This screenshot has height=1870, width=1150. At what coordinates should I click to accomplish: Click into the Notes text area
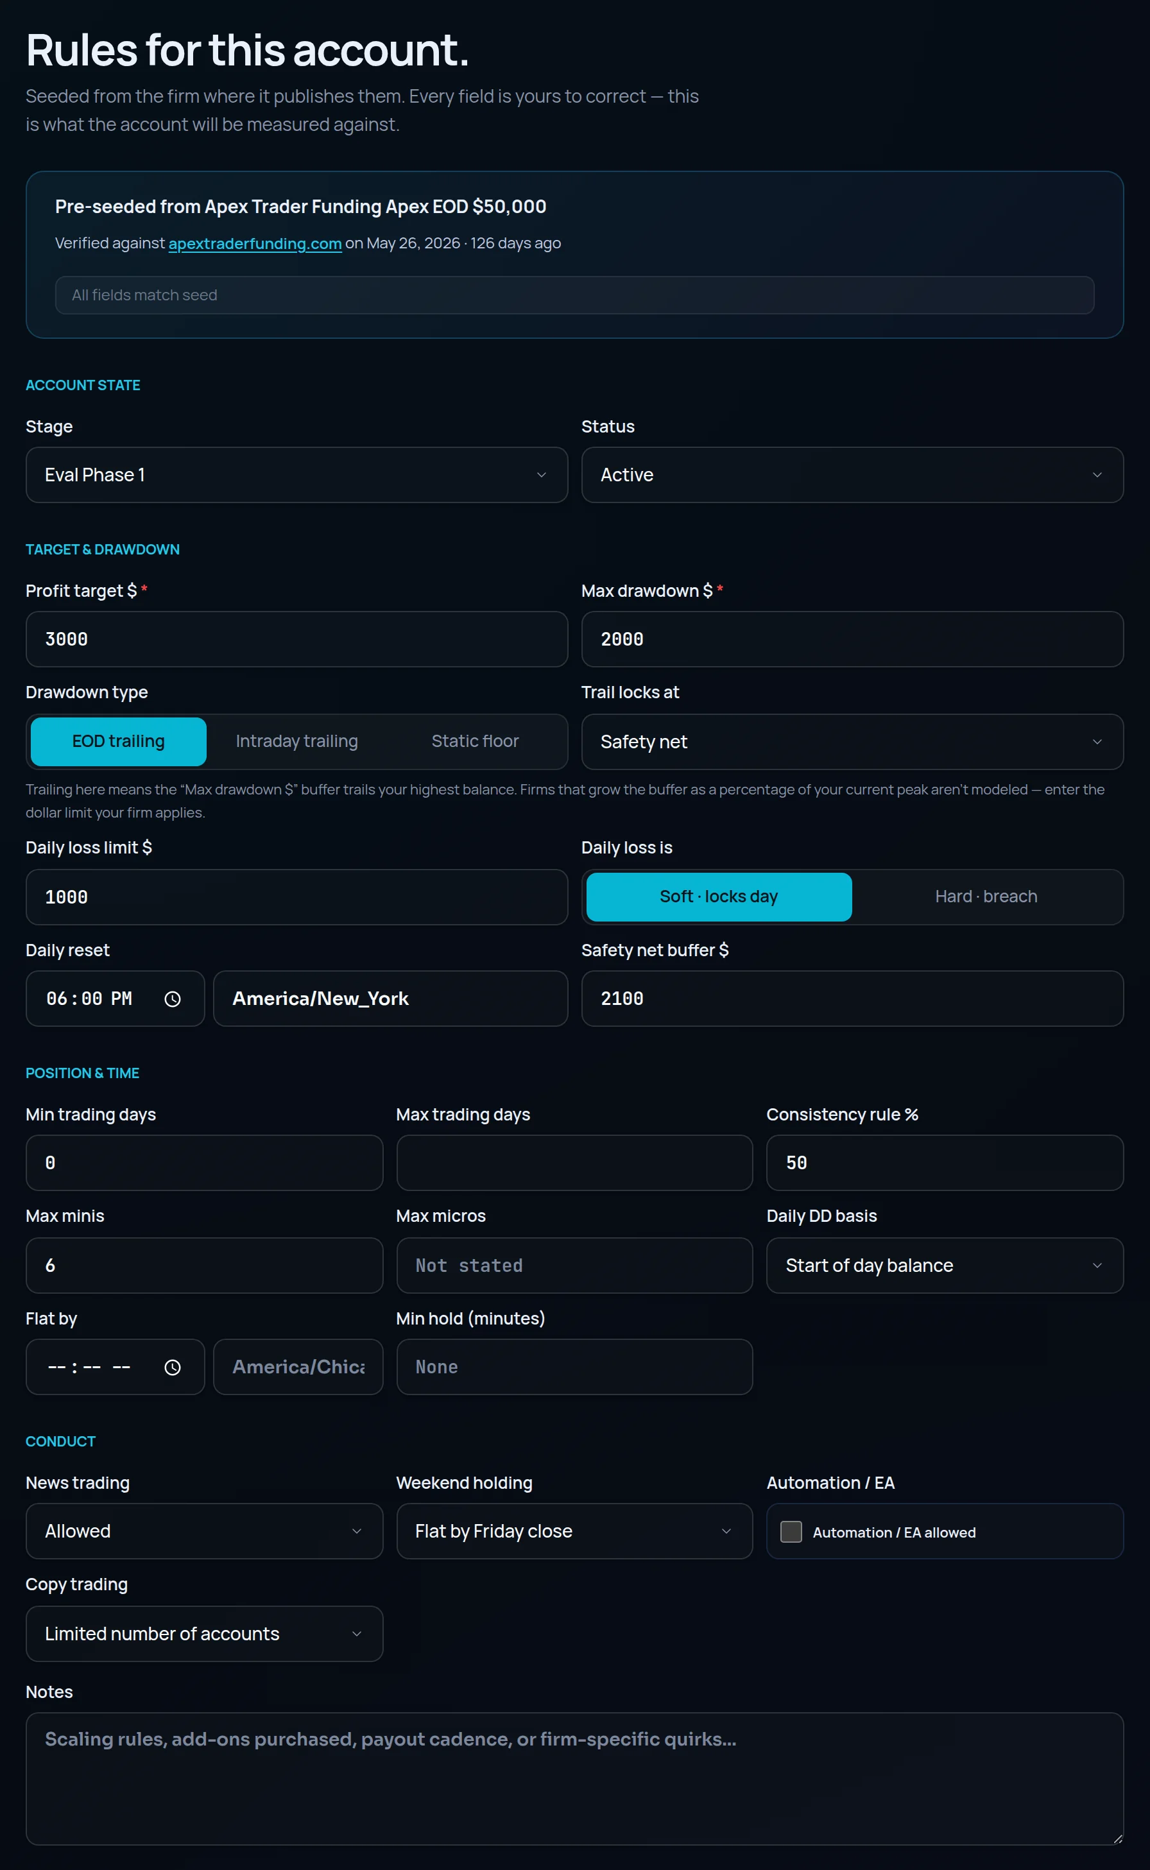coord(574,1778)
